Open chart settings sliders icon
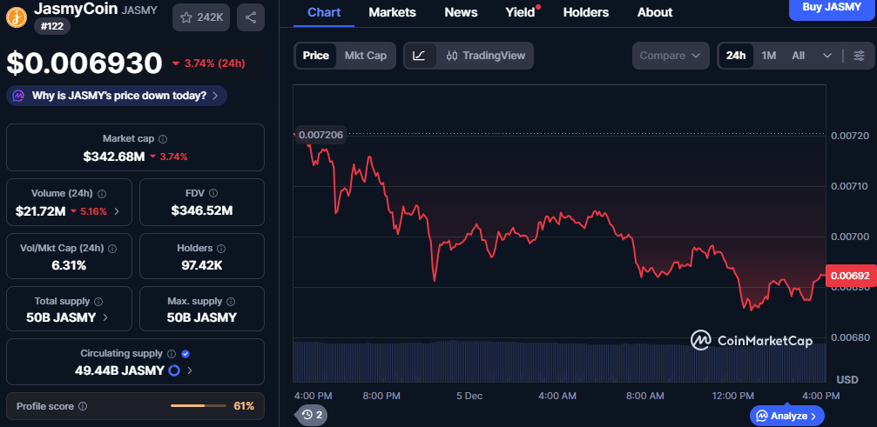Screen dimensions: 877x427 click(x=859, y=56)
